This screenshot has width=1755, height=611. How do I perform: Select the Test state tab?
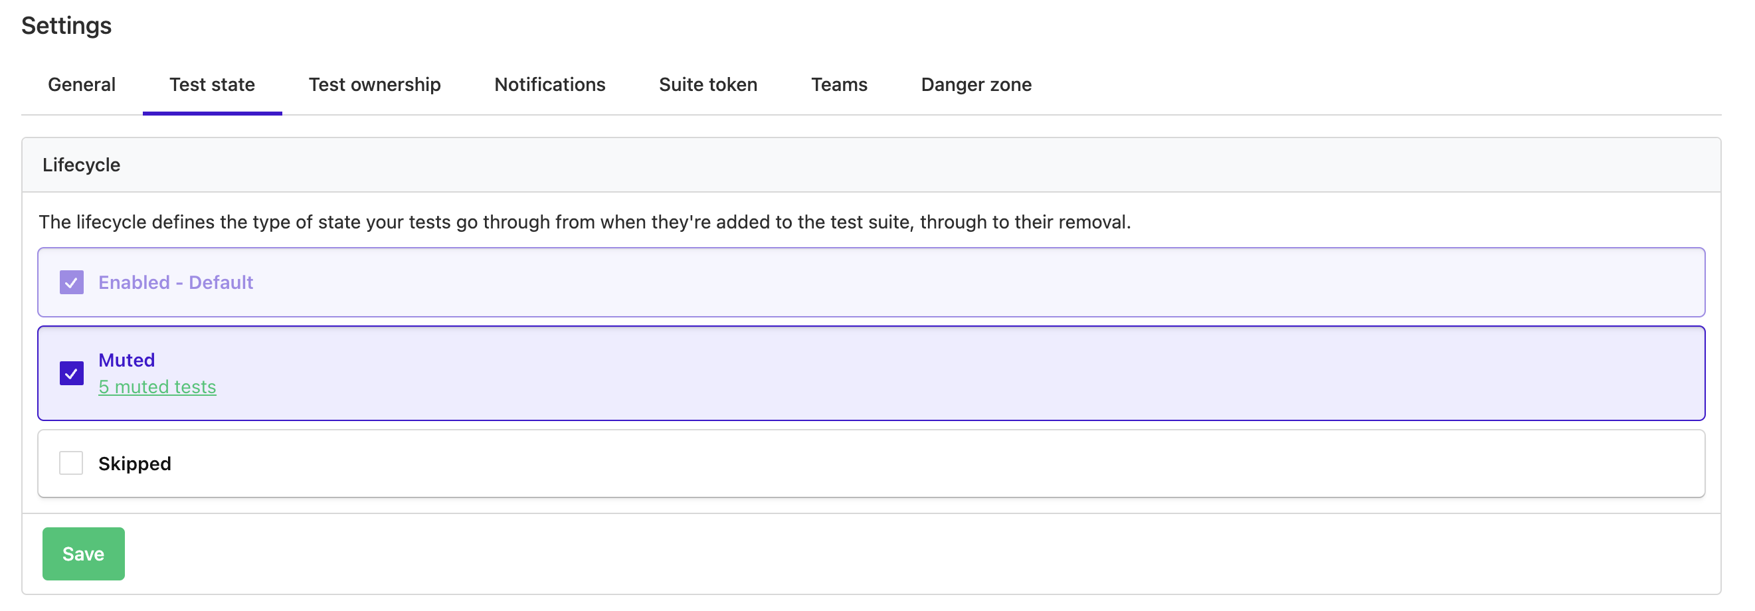tap(212, 84)
